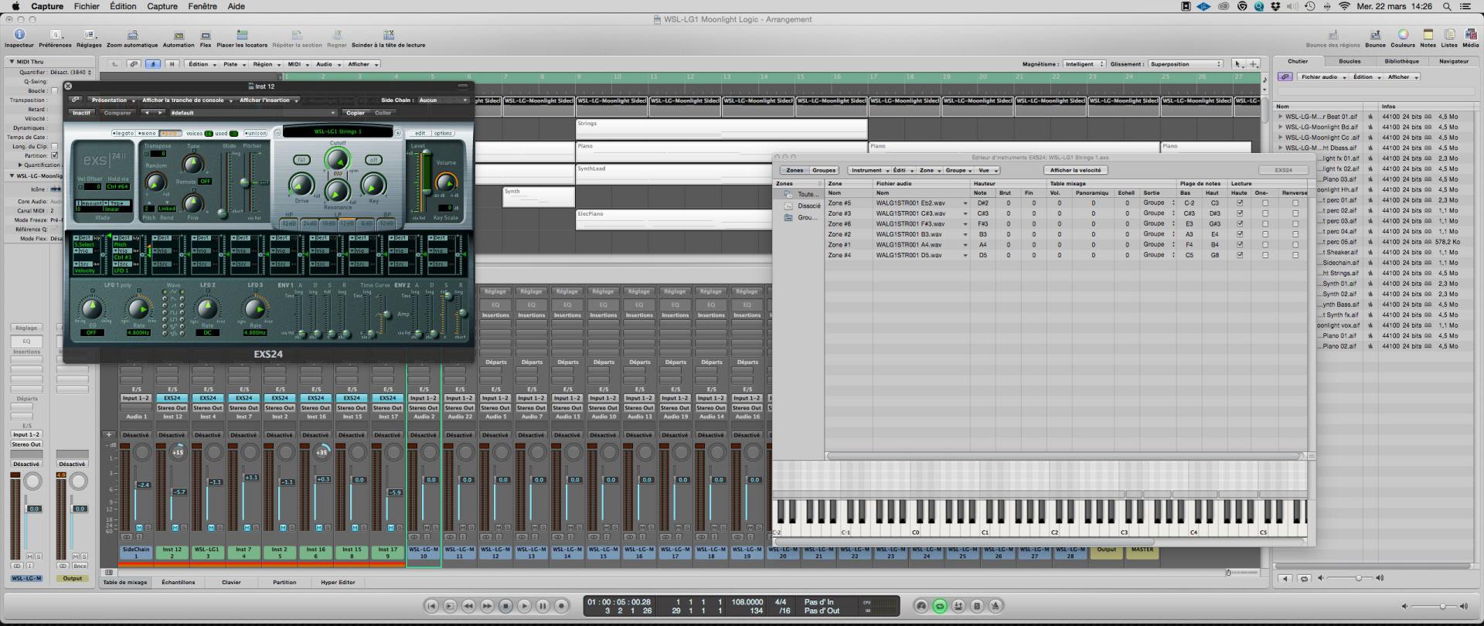Click the Cutoff knob in EXS24
Screen dimensions: 1484x626
337,159
